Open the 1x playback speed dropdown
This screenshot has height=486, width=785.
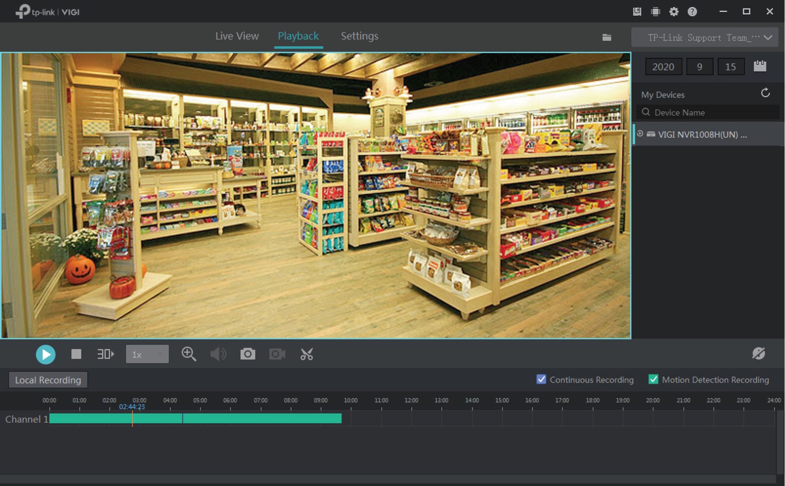coord(147,354)
